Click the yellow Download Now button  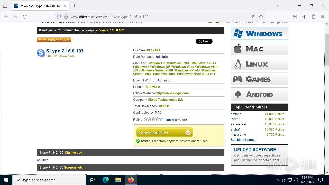164,132
